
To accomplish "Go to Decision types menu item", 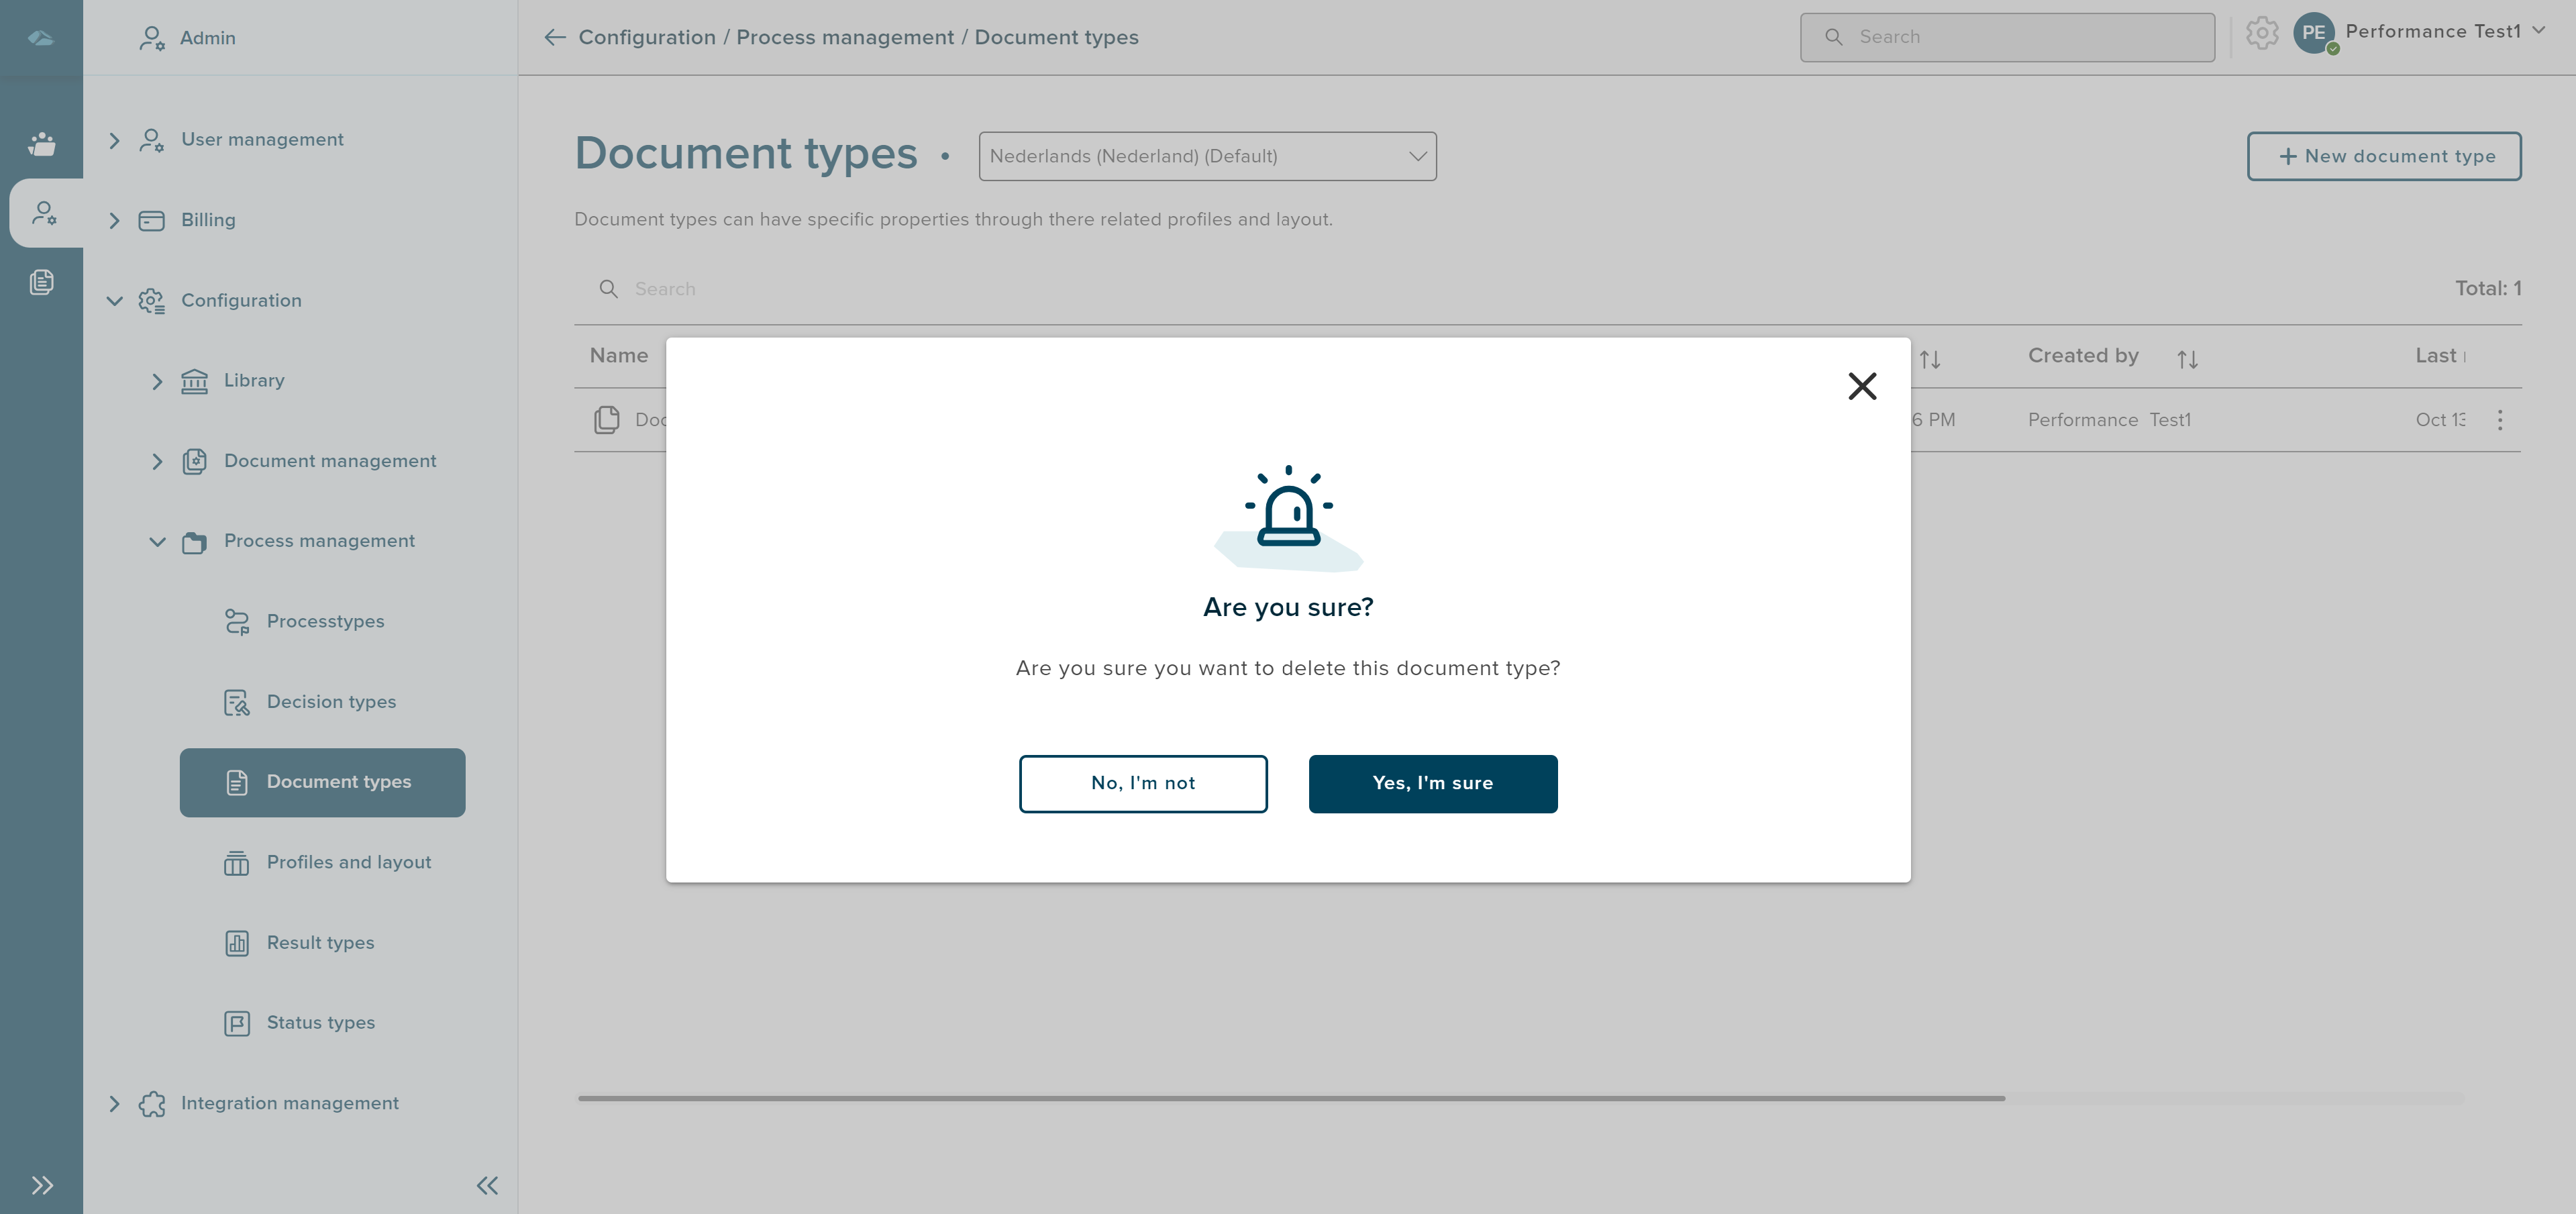I will [331, 702].
